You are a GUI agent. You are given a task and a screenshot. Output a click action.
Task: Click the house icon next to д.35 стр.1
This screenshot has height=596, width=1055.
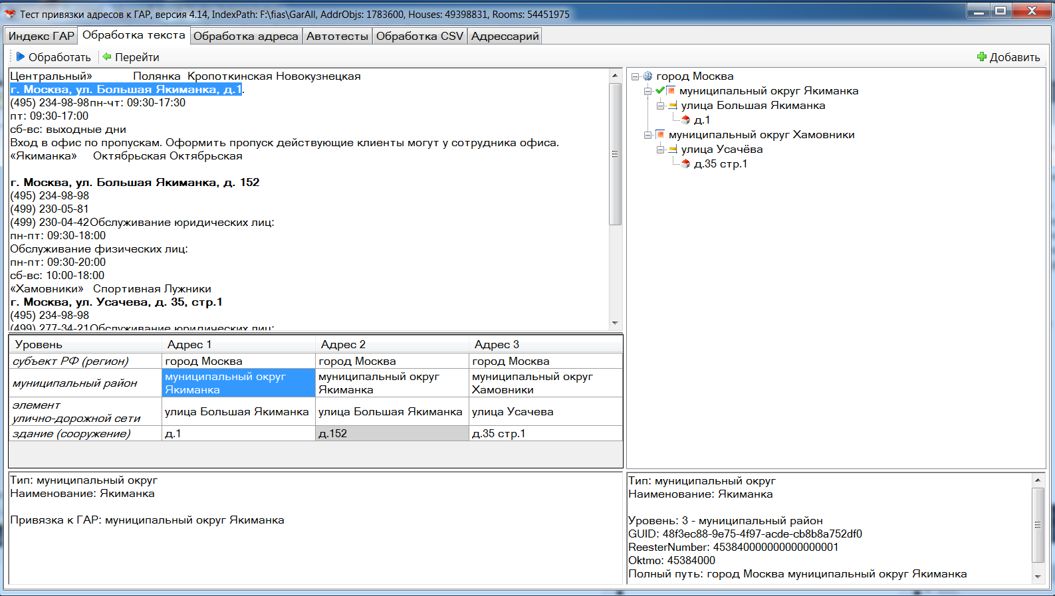coord(685,164)
